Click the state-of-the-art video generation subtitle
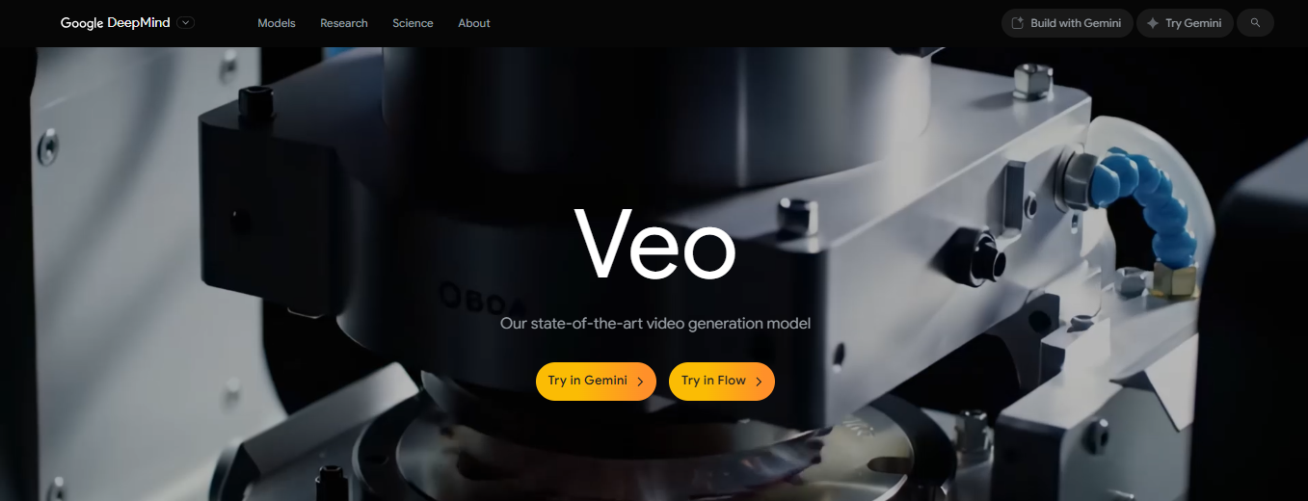 (x=655, y=324)
